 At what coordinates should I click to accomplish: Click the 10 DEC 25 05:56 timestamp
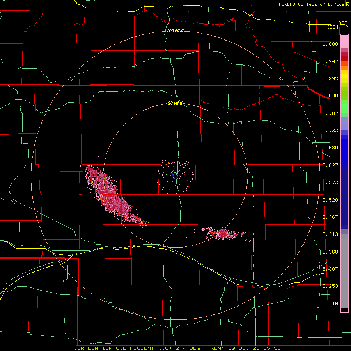click(255, 348)
